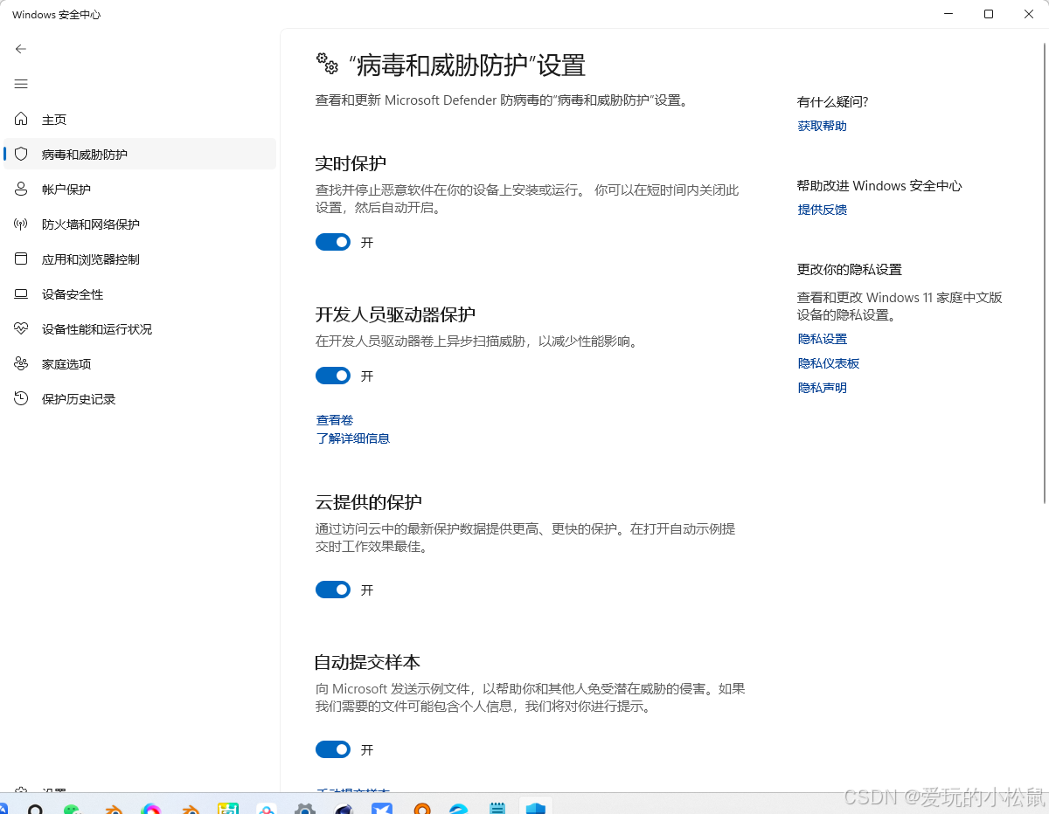
Task: Click the 云提供的保护 heading
Action: pos(368,502)
